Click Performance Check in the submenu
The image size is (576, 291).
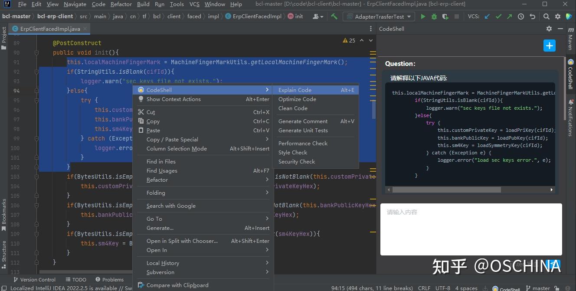coord(315,143)
